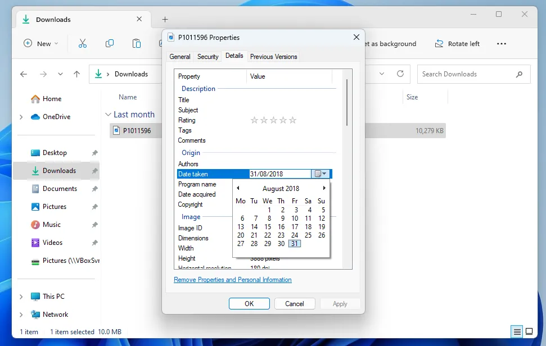
Task: Expand This PC in the sidebar
Action: click(21, 296)
